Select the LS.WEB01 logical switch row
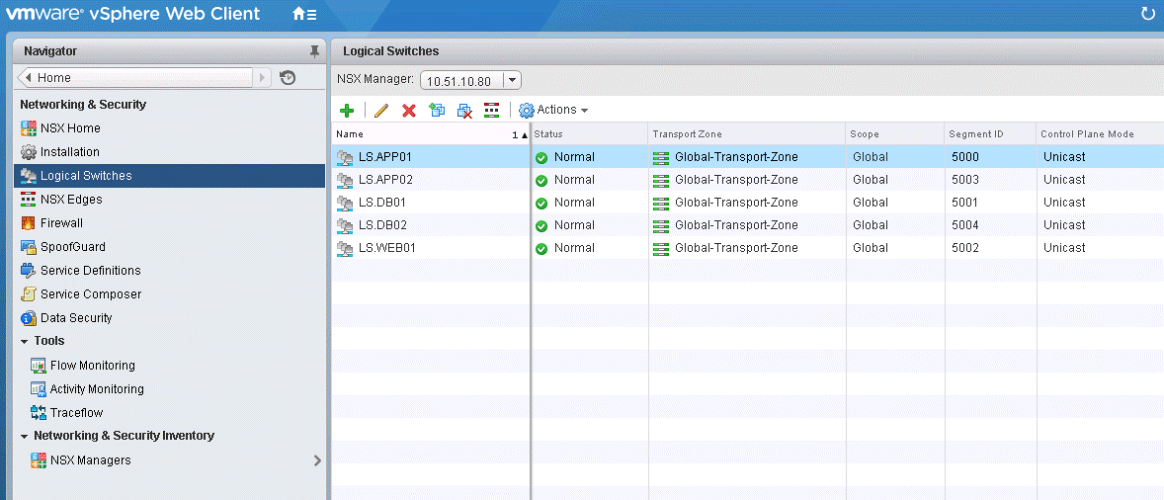 (386, 248)
